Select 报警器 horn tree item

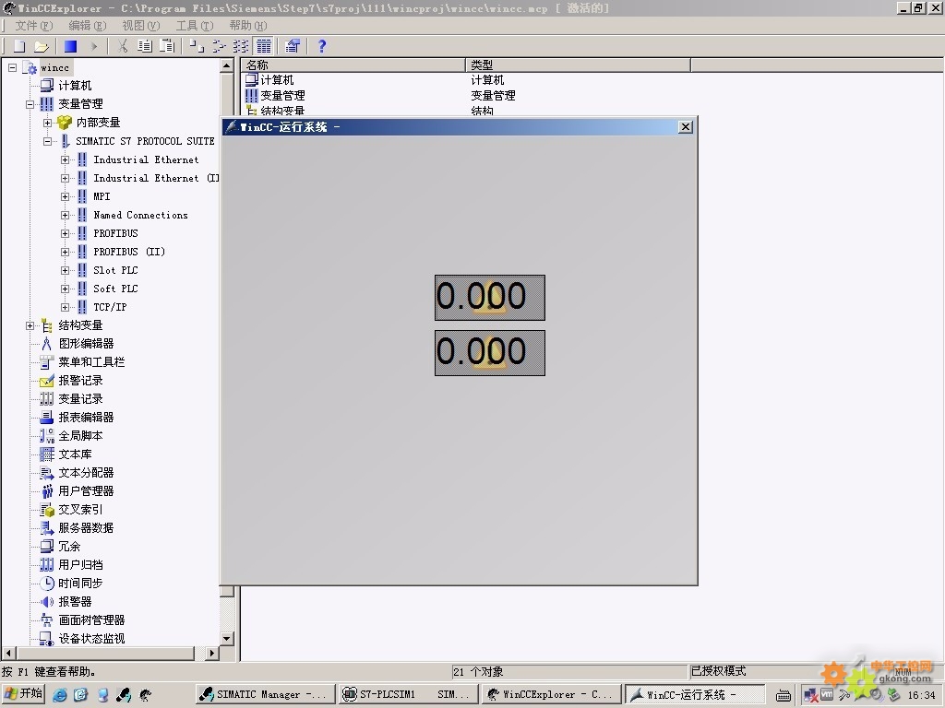point(75,601)
